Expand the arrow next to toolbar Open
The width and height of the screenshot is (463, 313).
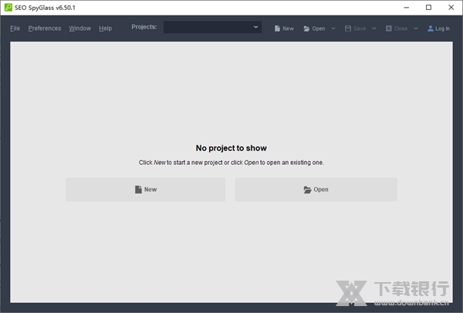(x=333, y=29)
